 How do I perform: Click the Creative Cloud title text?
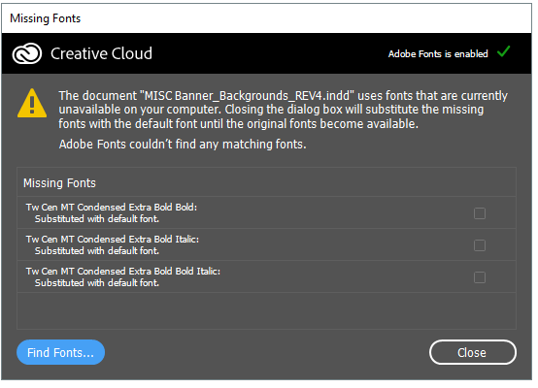coord(101,53)
